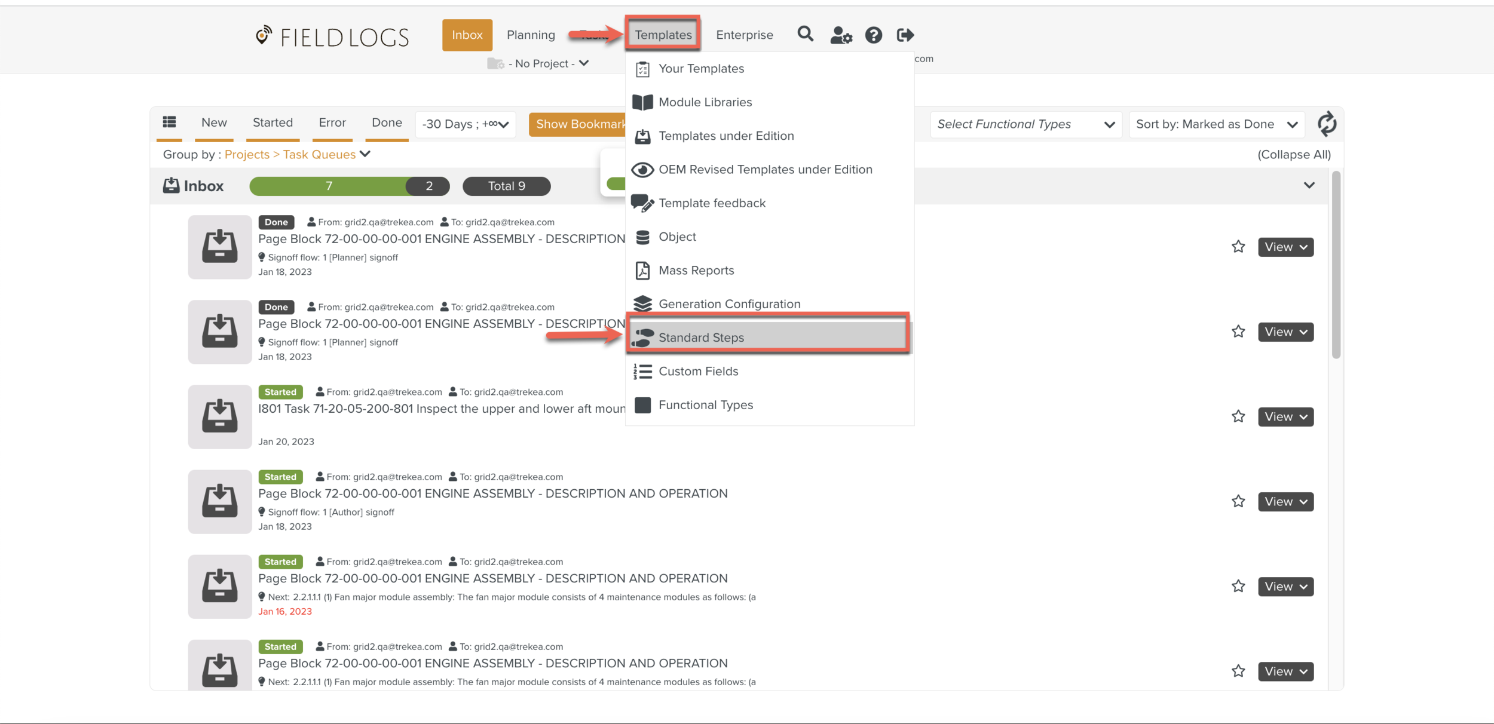Star the Jan 16, 2023 task

point(1238,586)
